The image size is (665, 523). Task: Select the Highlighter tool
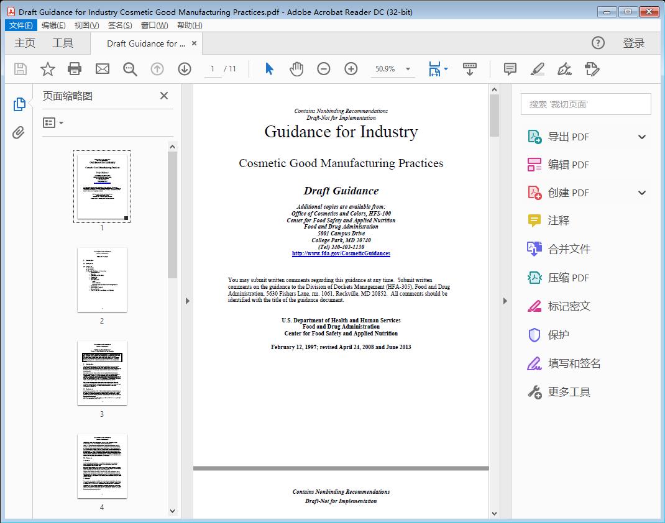coord(537,69)
